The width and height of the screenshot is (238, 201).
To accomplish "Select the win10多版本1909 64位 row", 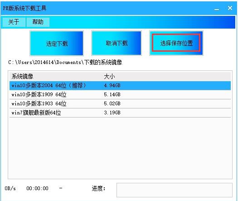I will pos(120,95).
